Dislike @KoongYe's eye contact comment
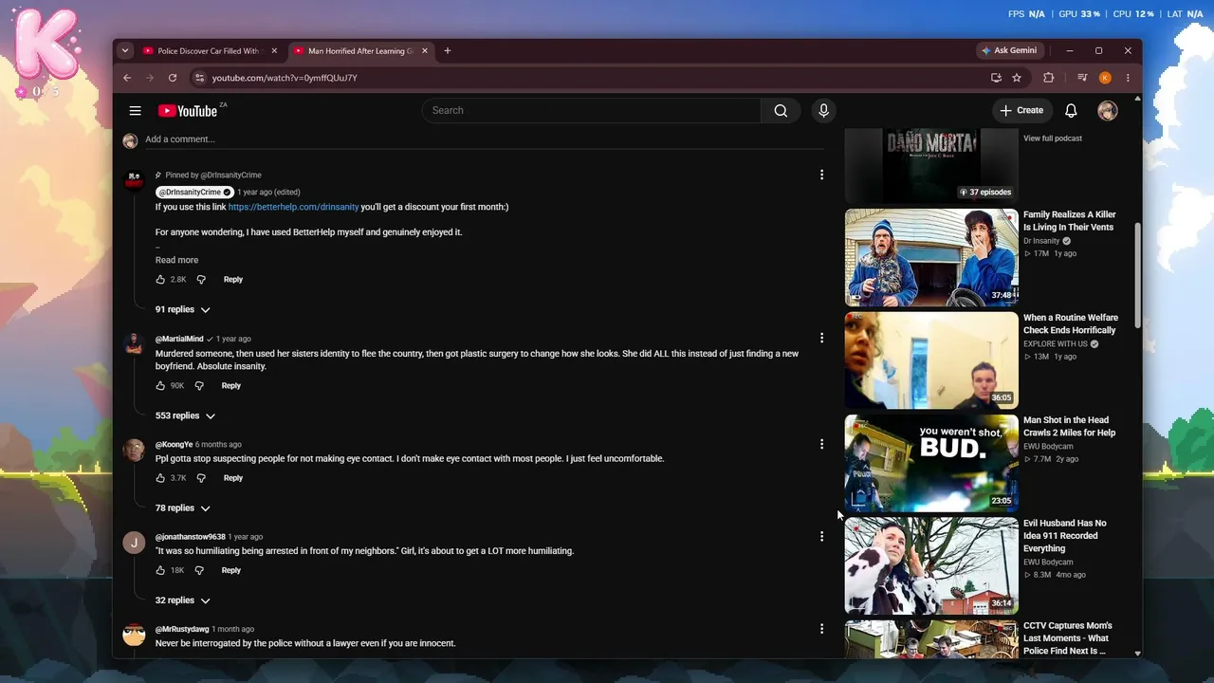The height and width of the screenshot is (683, 1214). 200,478
